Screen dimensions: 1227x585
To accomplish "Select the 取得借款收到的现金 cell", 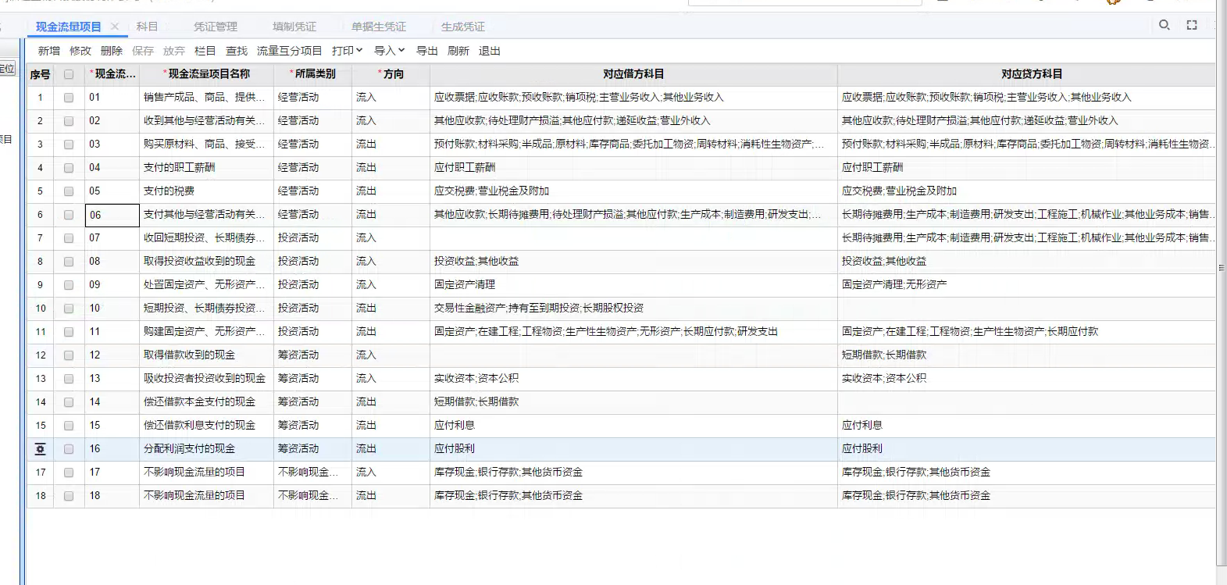I will pyautogui.click(x=206, y=355).
